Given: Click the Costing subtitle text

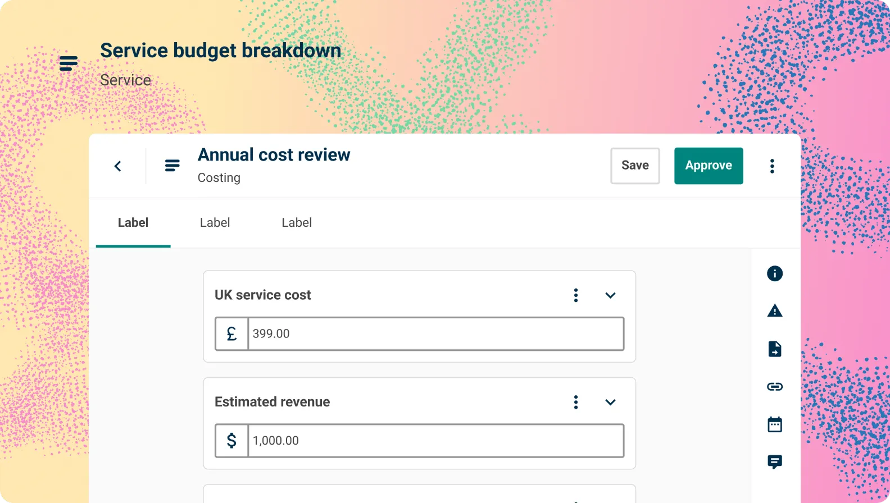Looking at the screenshot, I should 219,178.
